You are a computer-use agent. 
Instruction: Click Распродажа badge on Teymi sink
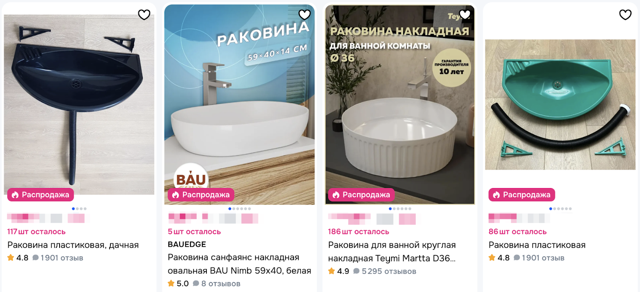click(x=361, y=195)
